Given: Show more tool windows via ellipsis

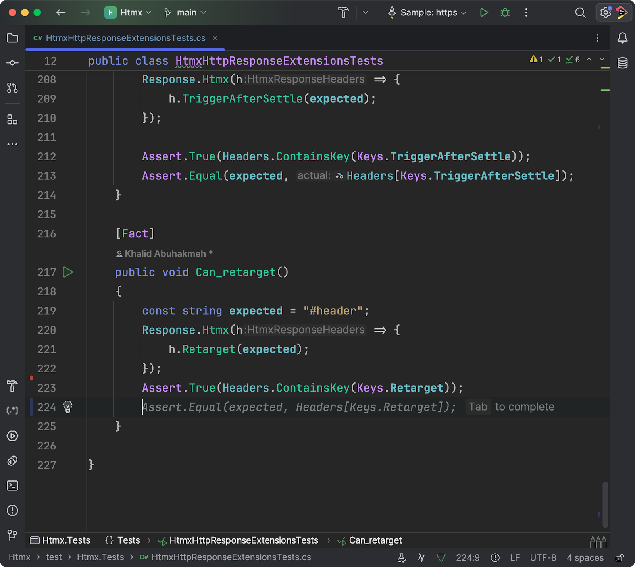Looking at the screenshot, I should [x=12, y=144].
